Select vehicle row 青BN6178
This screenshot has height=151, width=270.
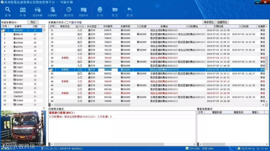21,34
